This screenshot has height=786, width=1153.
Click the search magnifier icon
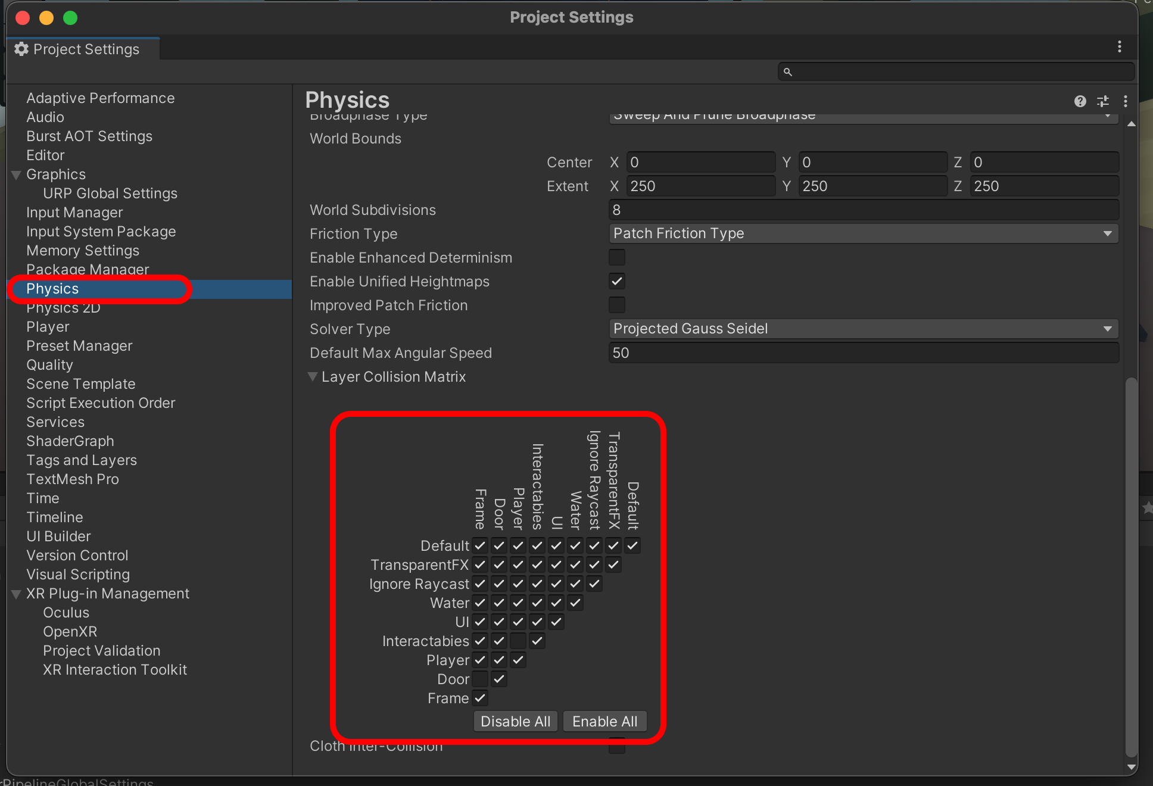pyautogui.click(x=787, y=72)
